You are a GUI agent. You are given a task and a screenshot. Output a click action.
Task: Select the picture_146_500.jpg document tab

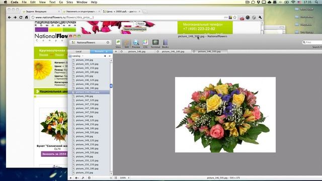coord(209,51)
